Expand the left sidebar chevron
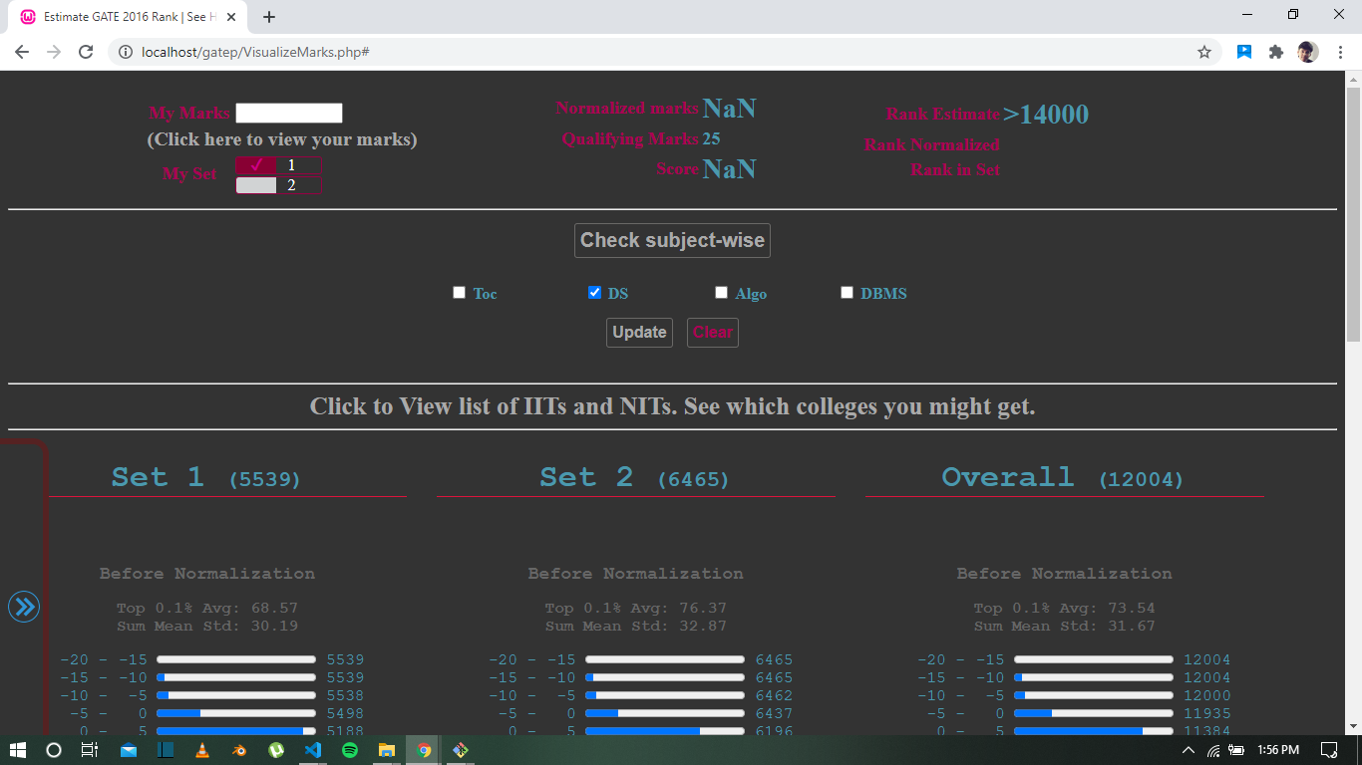Image resolution: width=1362 pixels, height=765 pixels. (23, 606)
